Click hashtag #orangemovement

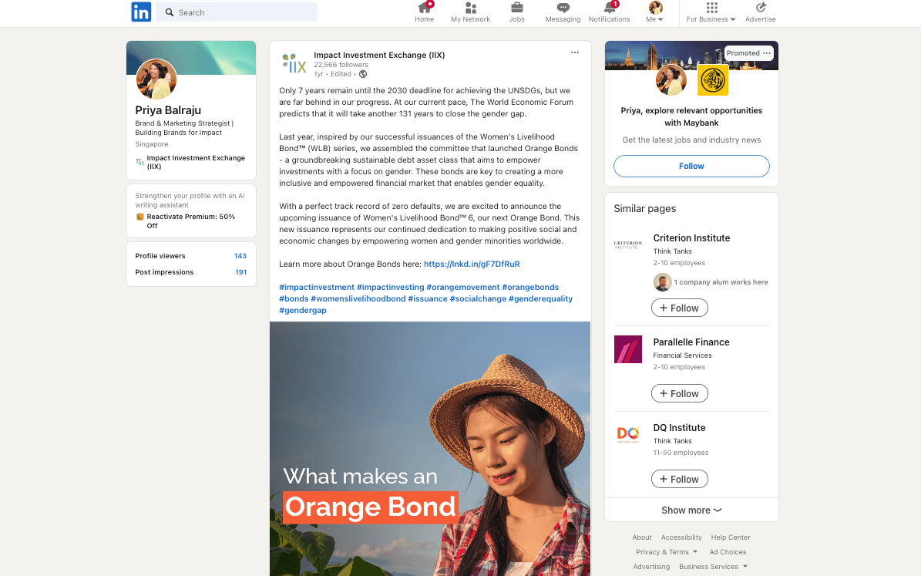pyautogui.click(x=463, y=288)
